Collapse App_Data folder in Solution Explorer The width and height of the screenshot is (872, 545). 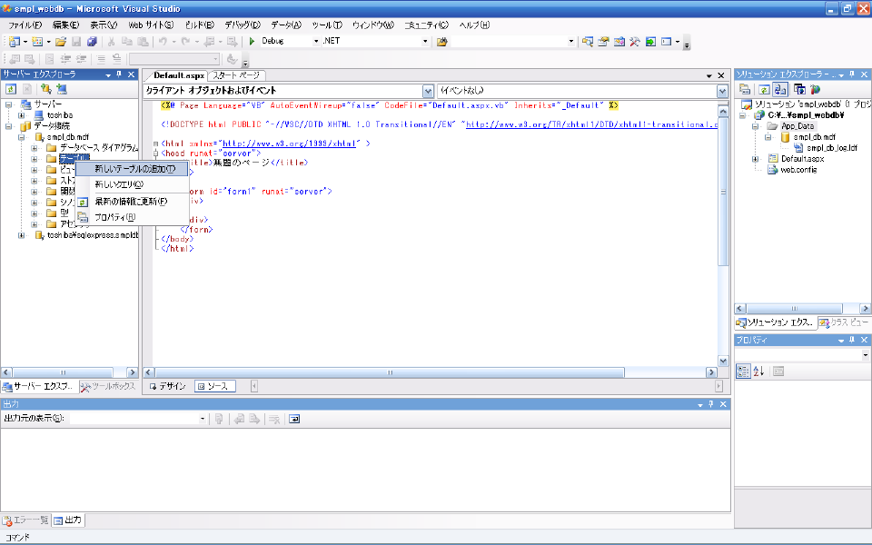point(755,126)
